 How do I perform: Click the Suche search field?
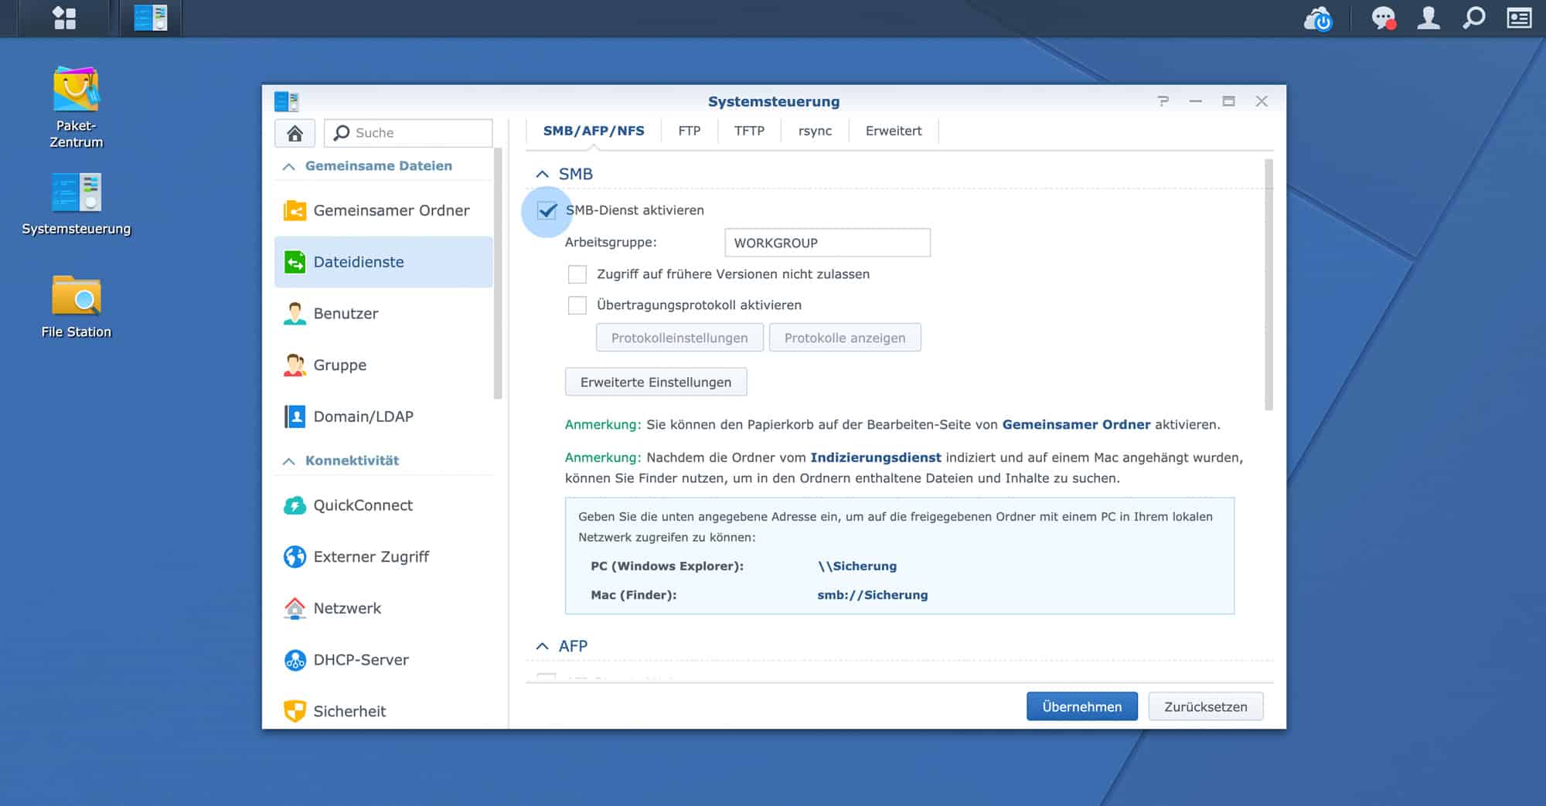point(408,133)
